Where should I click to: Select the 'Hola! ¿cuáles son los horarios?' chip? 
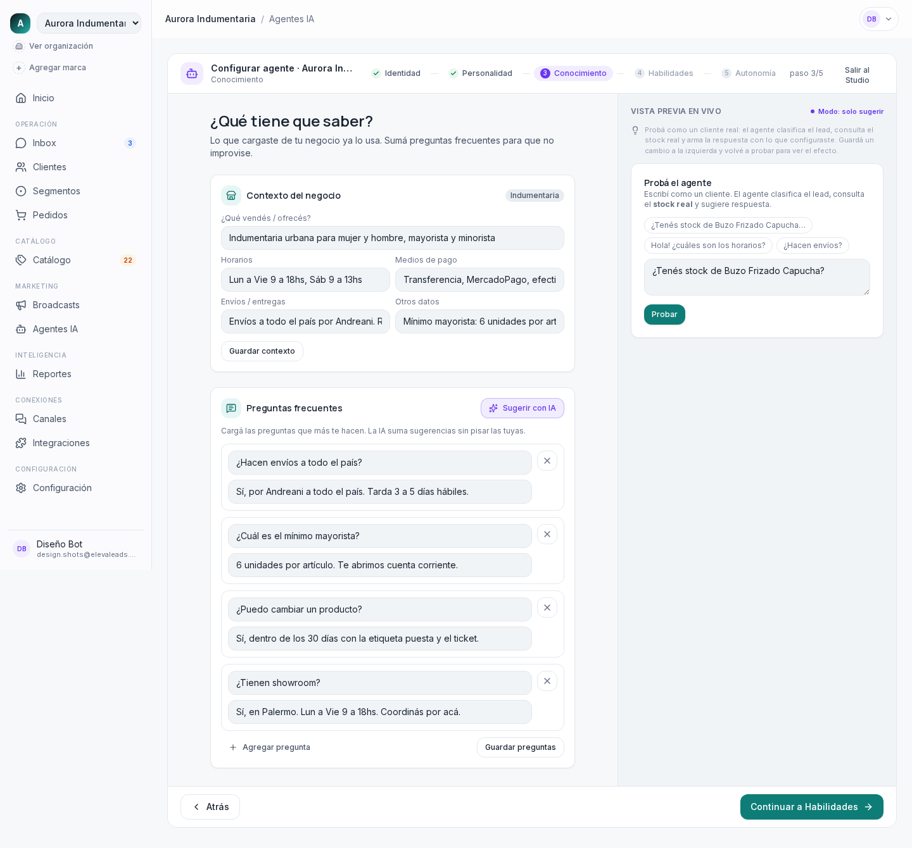708,246
